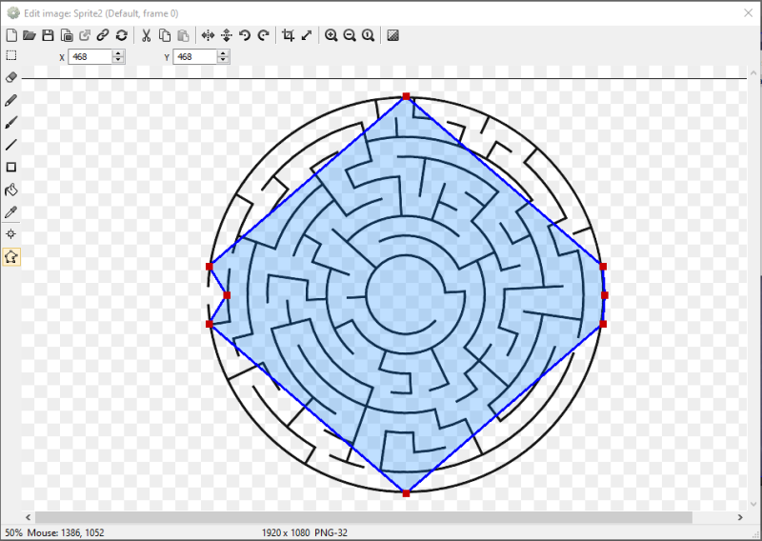
Task: Click the grayed paste icon
Action: pos(183,35)
